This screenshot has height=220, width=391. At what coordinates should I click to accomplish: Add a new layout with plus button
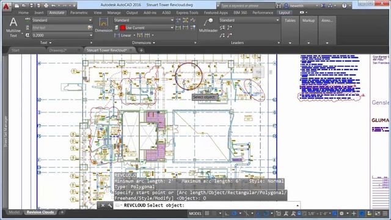pos(62,212)
